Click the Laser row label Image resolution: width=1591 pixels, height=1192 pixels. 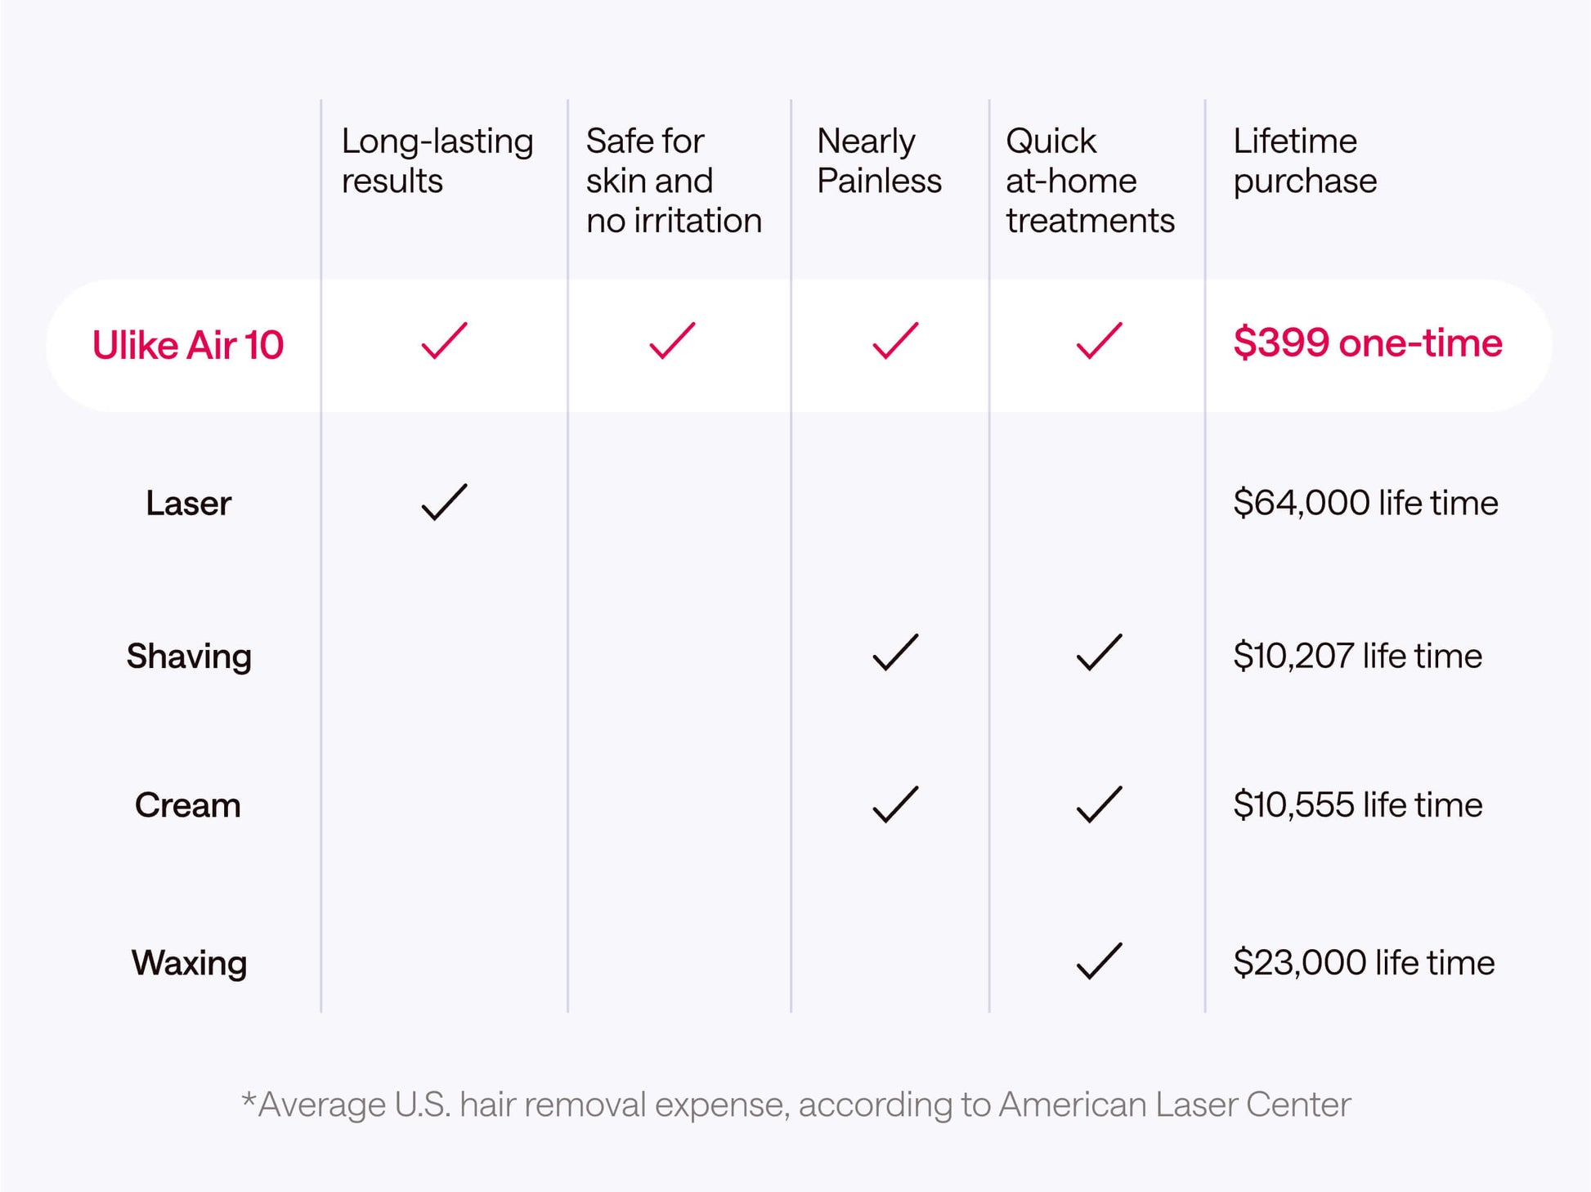[188, 504]
